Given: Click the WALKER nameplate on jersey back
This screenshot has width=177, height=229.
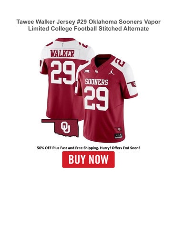Looking at the screenshot, I should [x=62, y=53].
